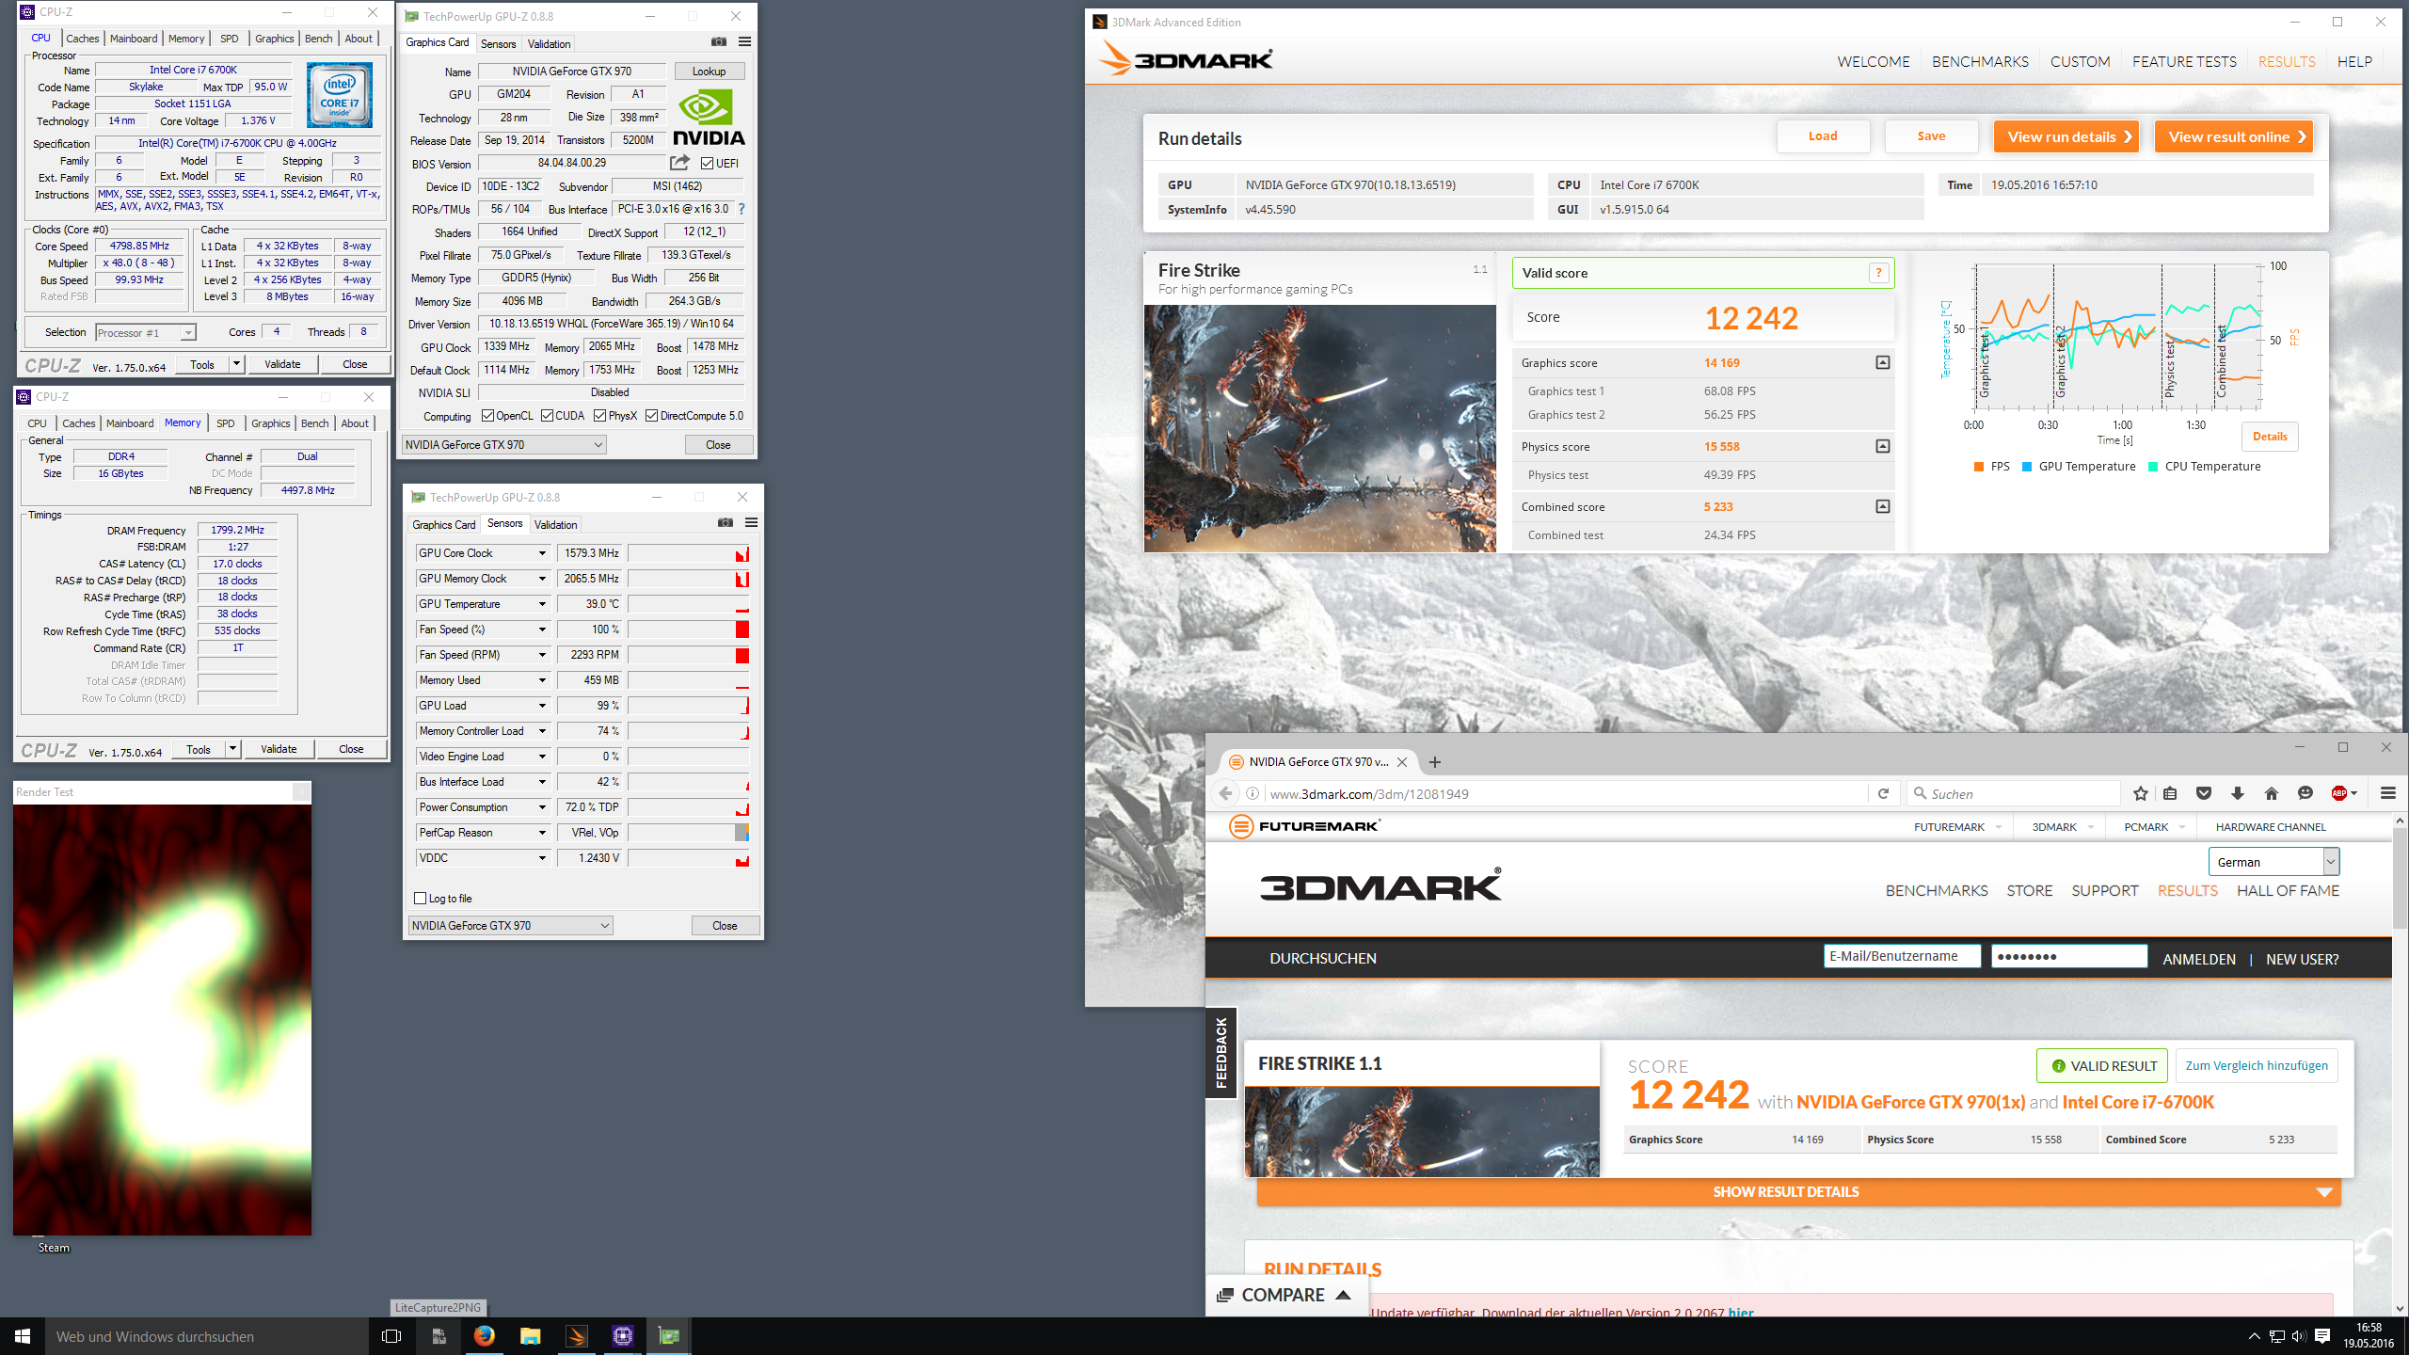Click the site info icon in URL bar
This screenshot has height=1355, width=2409.
coord(1252,793)
